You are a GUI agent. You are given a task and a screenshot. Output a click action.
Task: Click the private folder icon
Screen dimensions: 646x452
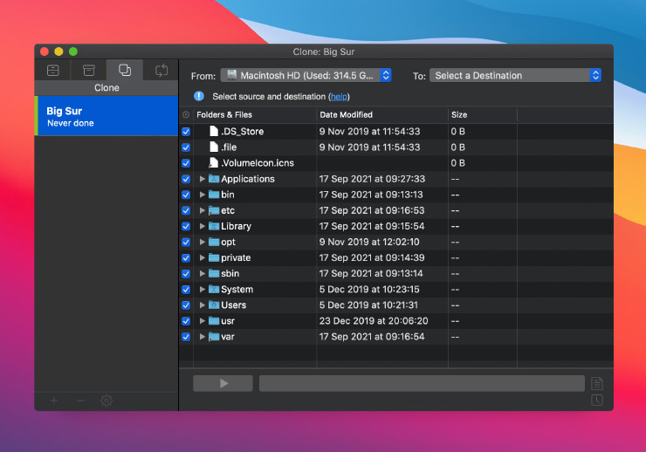tap(213, 257)
